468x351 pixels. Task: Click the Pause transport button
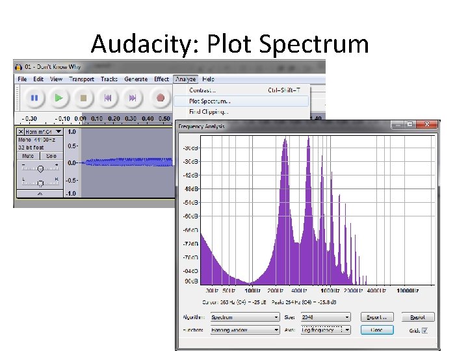click(34, 98)
